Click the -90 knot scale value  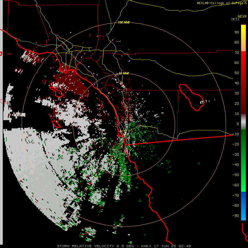pos(236,216)
